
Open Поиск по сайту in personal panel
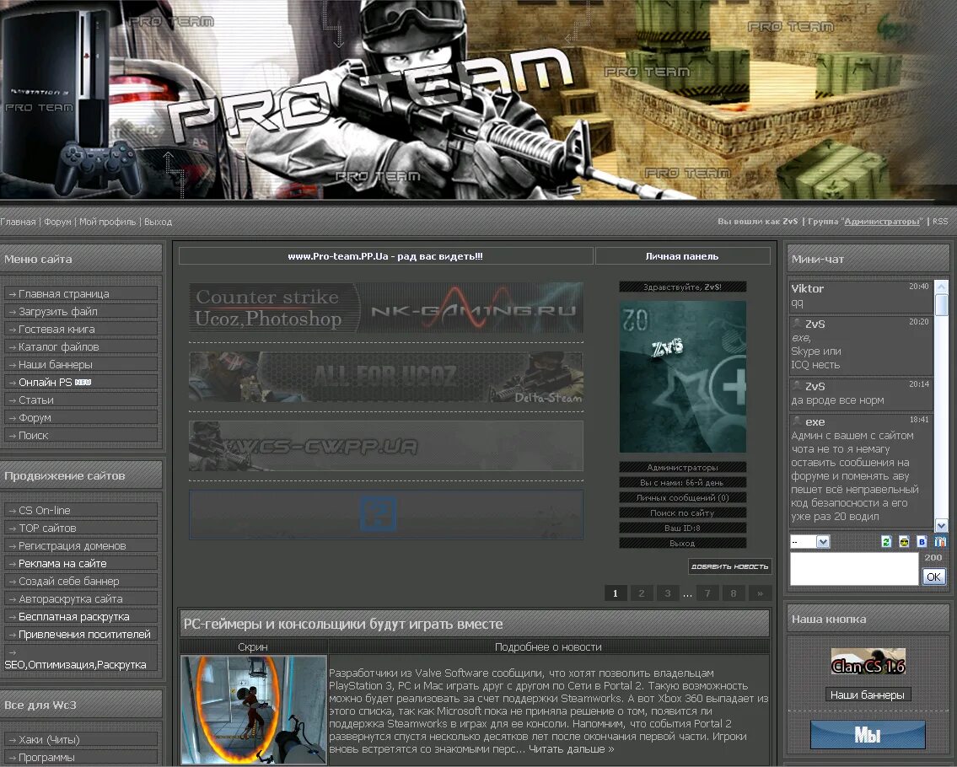tap(682, 513)
